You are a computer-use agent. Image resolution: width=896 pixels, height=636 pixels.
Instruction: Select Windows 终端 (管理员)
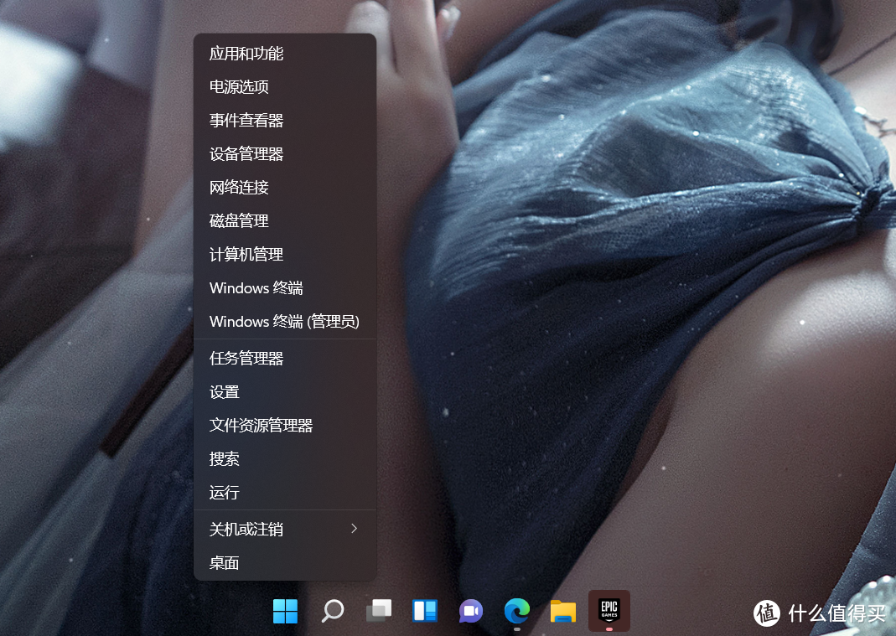pyautogui.click(x=285, y=321)
